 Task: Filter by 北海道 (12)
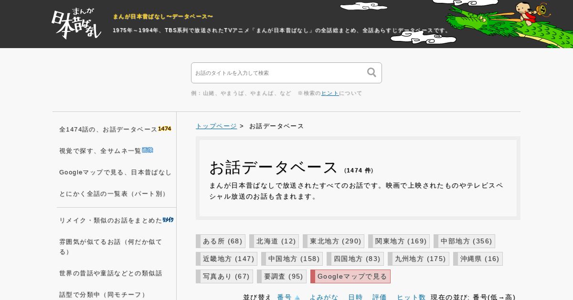click(274, 241)
